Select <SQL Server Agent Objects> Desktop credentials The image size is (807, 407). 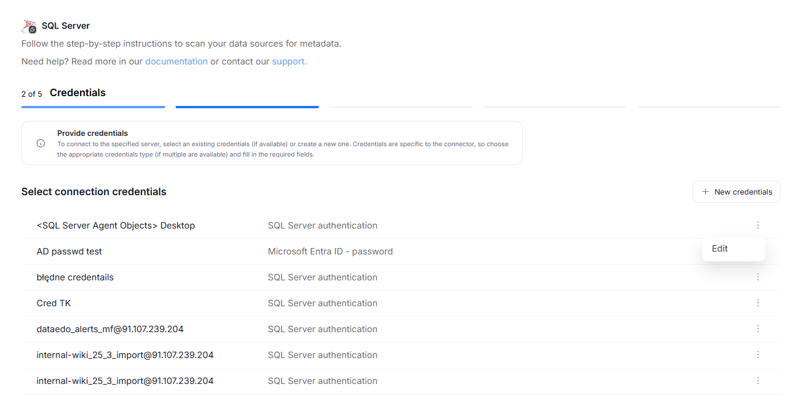[x=115, y=226]
